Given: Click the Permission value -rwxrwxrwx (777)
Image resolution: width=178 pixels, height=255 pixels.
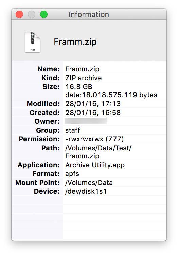Looking at the screenshot, I should [94, 139].
